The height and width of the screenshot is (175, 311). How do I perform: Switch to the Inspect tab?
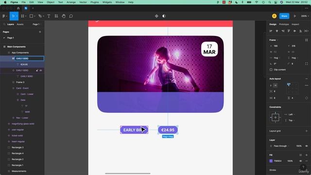(x=295, y=24)
